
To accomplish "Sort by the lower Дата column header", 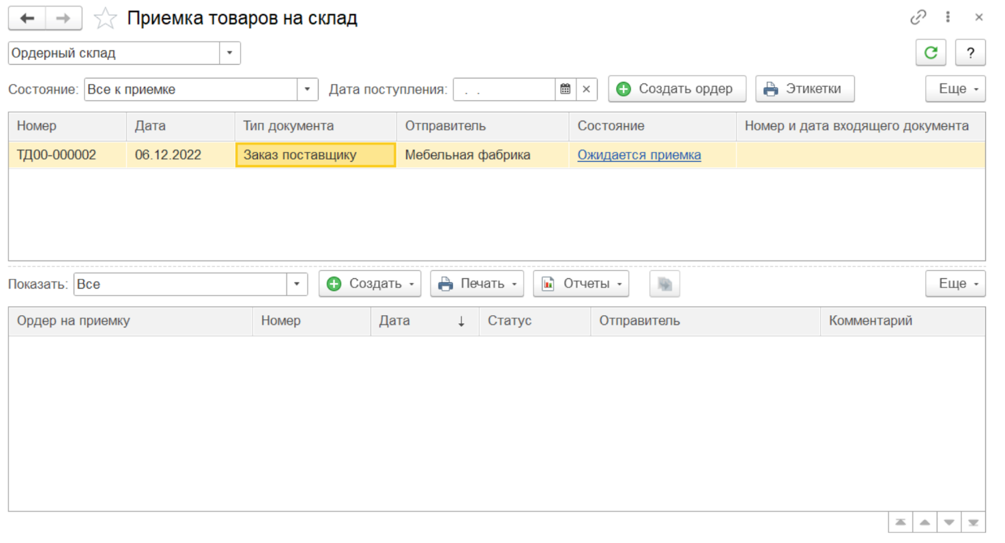I will pyautogui.click(x=423, y=321).
